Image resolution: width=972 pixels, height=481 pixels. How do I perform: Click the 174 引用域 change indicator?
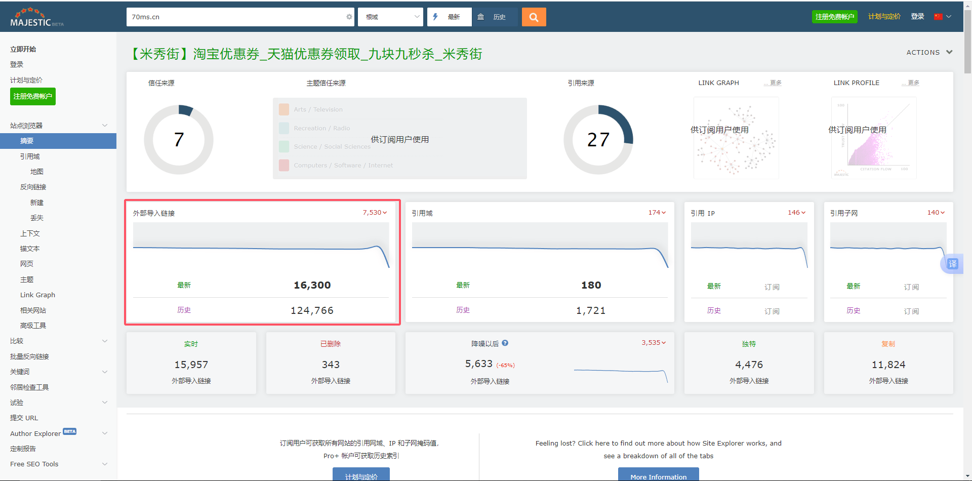[657, 213]
